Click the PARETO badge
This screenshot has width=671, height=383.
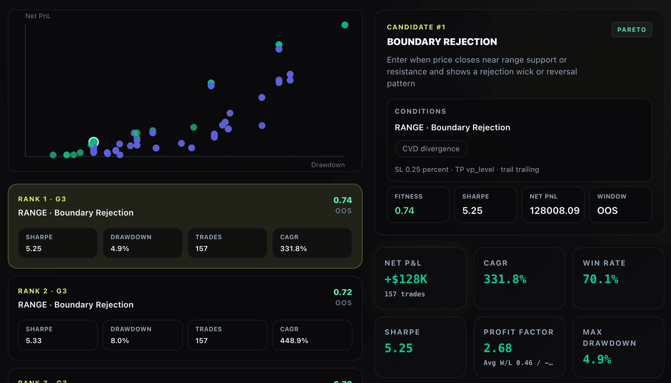coord(632,30)
